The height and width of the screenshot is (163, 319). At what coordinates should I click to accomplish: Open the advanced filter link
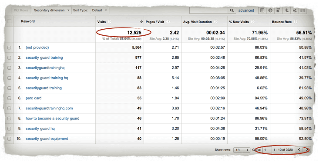pyautogui.click(x=246, y=10)
